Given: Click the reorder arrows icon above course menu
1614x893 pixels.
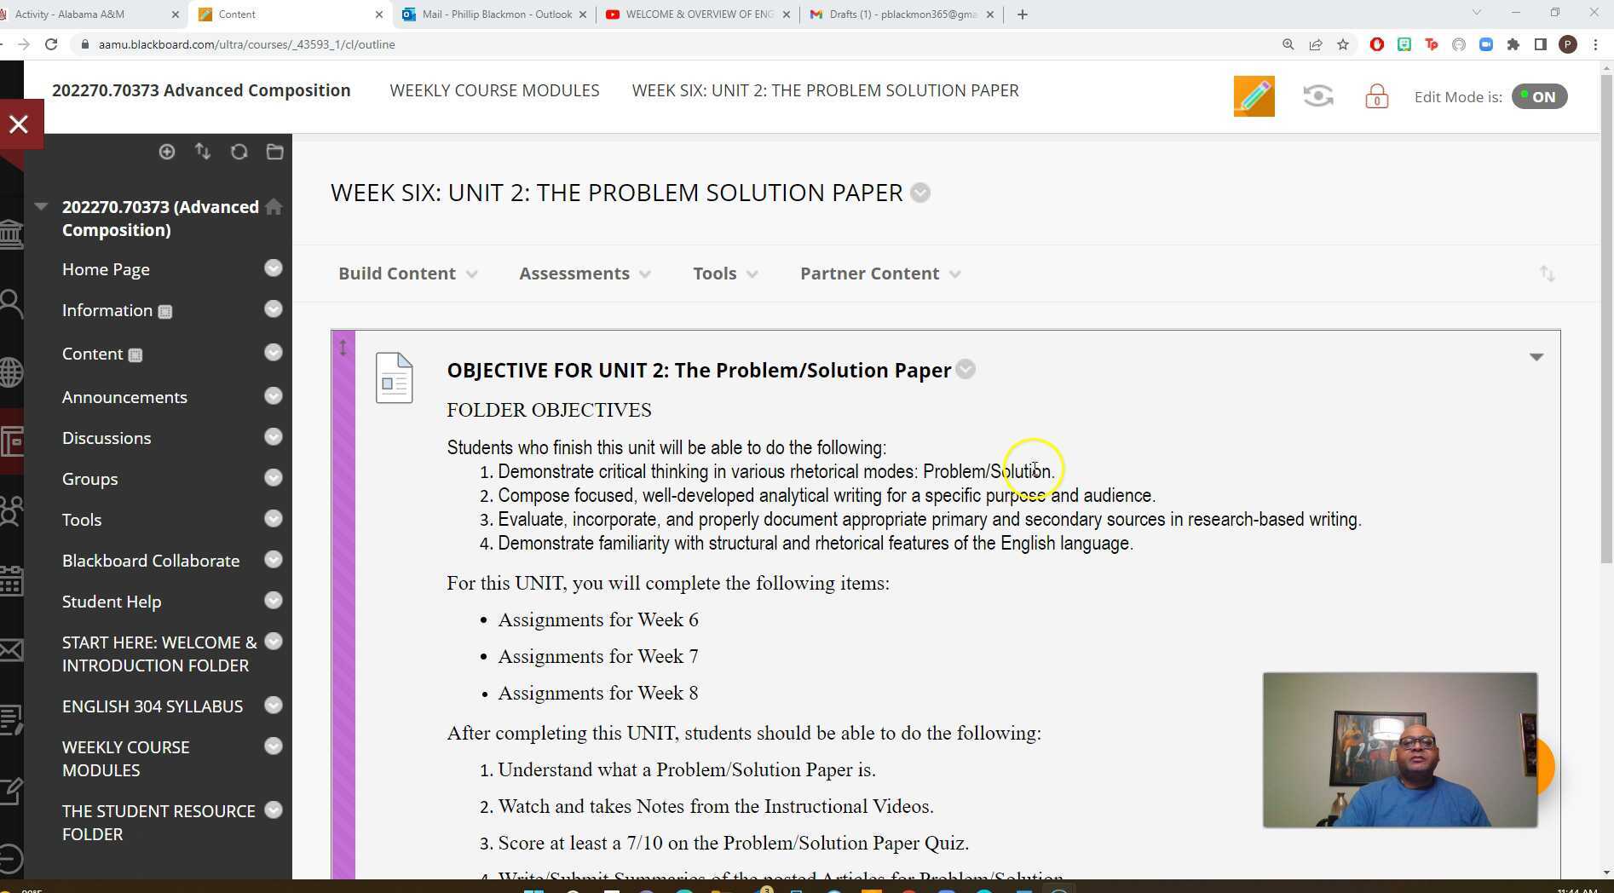Looking at the screenshot, I should click(203, 152).
